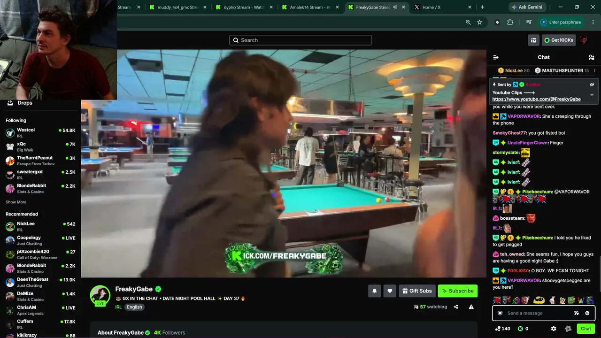
Task: Click the Gift Subs button
Action: [x=417, y=291]
